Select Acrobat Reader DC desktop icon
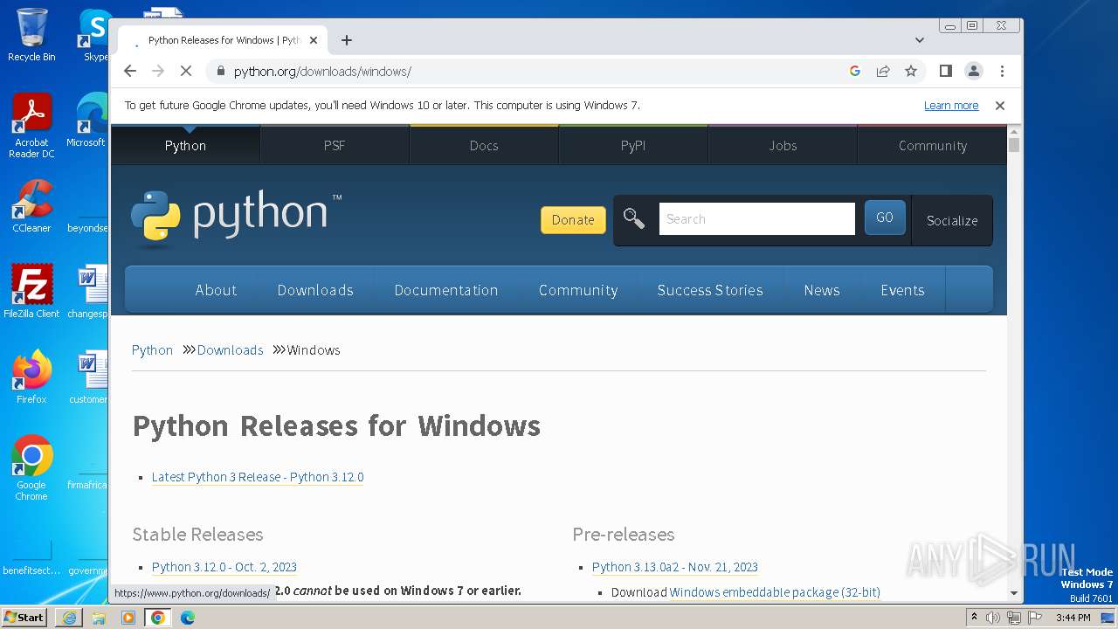1118x629 pixels. tap(31, 127)
